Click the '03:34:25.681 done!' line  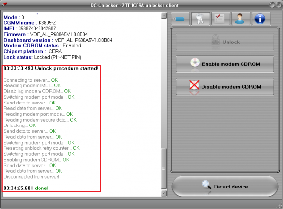pyautogui.click(x=26, y=188)
